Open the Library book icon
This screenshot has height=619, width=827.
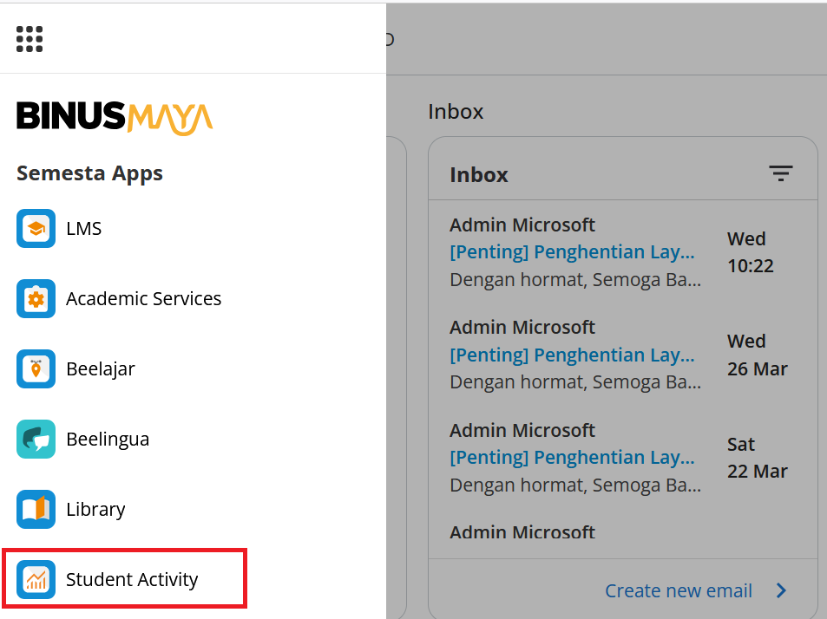point(36,509)
